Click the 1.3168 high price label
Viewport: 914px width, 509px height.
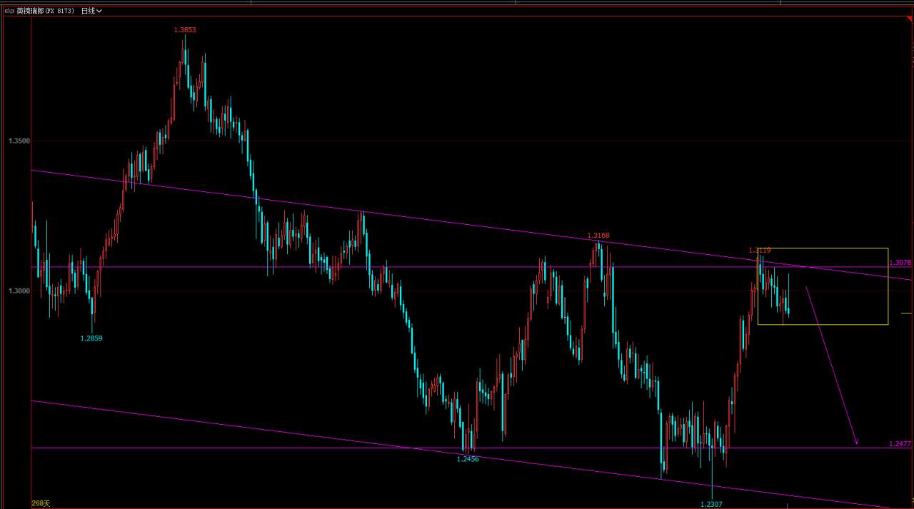(598, 236)
